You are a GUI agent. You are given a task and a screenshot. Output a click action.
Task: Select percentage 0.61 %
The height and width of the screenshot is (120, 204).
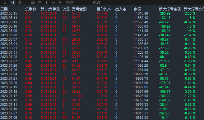[x=102, y=61]
